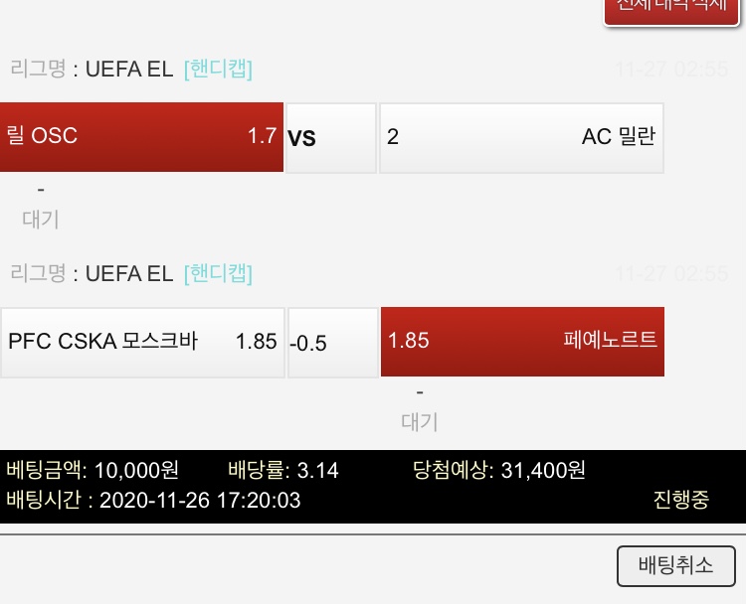Click the 대기 status under 페예노르트
746x604 pixels.
(419, 422)
